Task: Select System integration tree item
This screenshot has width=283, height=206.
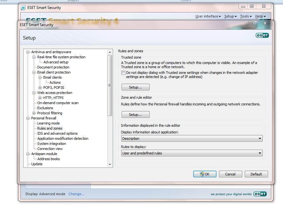Action: point(52,144)
